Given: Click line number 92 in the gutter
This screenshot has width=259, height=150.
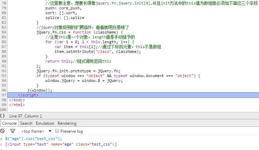Looking at the screenshot, I should pos(4,71).
